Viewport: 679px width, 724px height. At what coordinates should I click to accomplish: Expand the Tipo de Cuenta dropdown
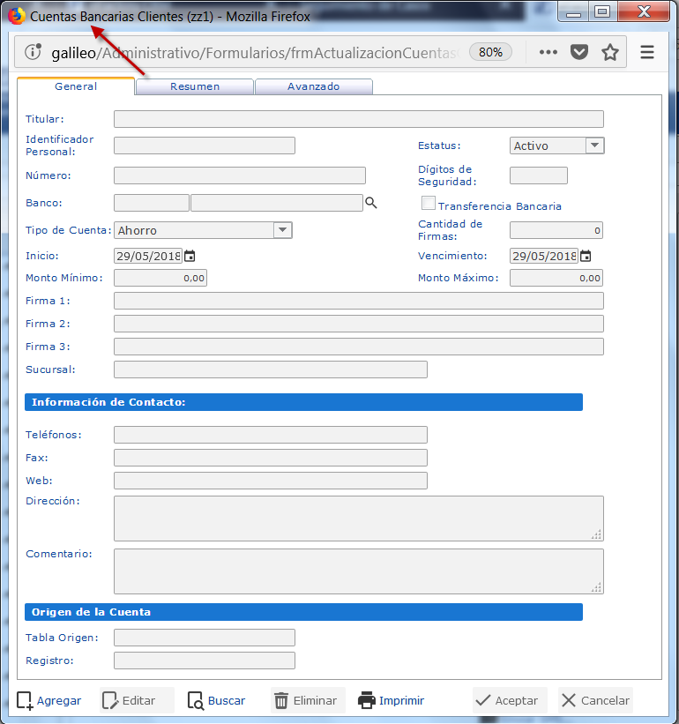point(282,230)
